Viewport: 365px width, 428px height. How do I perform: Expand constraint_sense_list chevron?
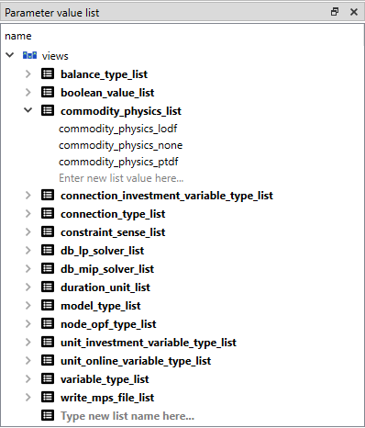click(28, 231)
